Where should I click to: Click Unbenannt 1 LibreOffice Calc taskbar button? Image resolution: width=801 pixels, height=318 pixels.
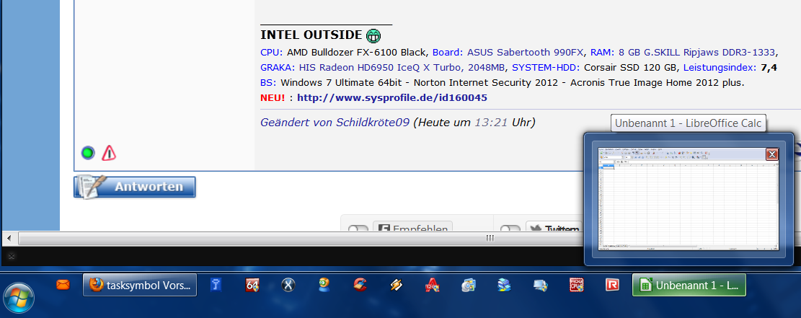[x=689, y=285]
